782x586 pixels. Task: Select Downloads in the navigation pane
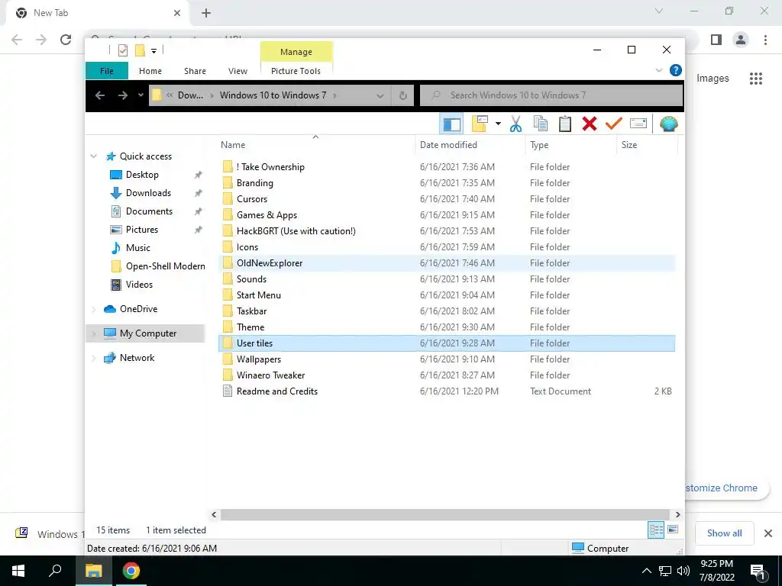point(148,193)
